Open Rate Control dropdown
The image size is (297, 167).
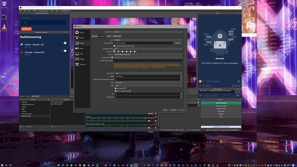click(148, 73)
